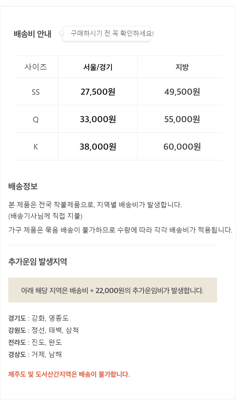Click the K size row label

(36, 147)
